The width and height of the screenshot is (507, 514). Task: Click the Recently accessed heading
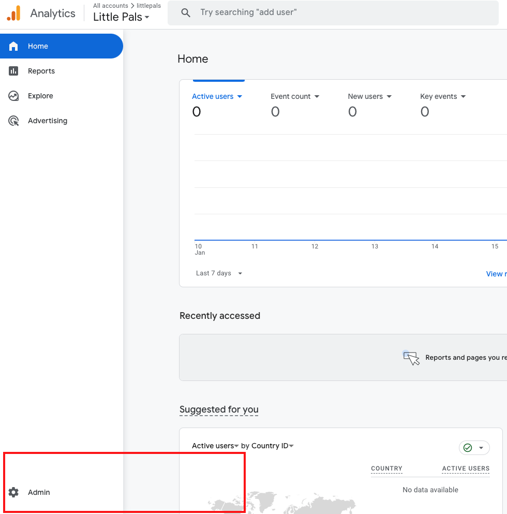220,316
